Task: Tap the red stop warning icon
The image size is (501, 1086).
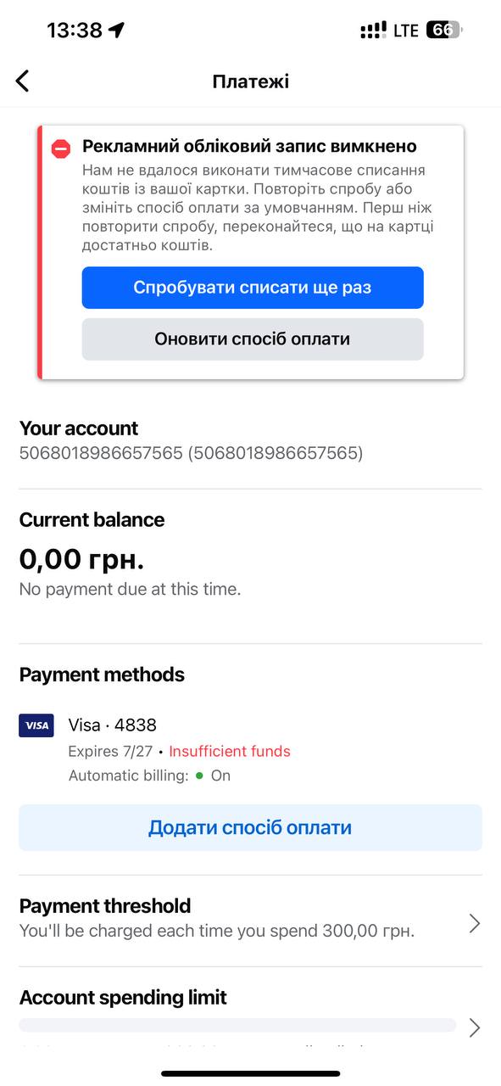Action: point(60,149)
